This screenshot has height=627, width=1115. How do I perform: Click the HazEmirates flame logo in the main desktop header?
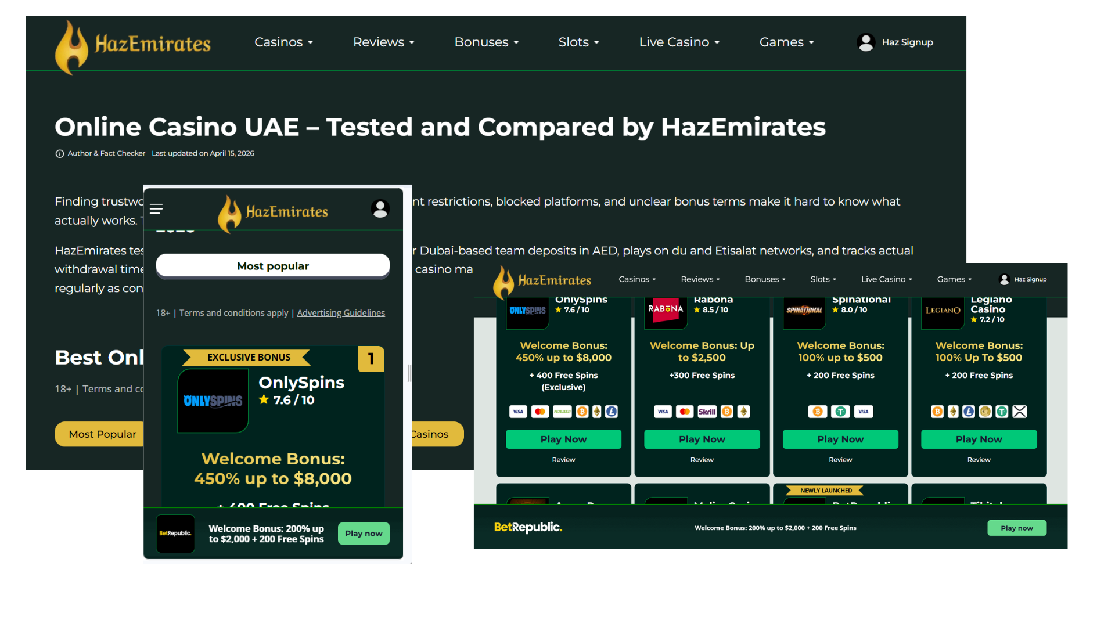(132, 46)
